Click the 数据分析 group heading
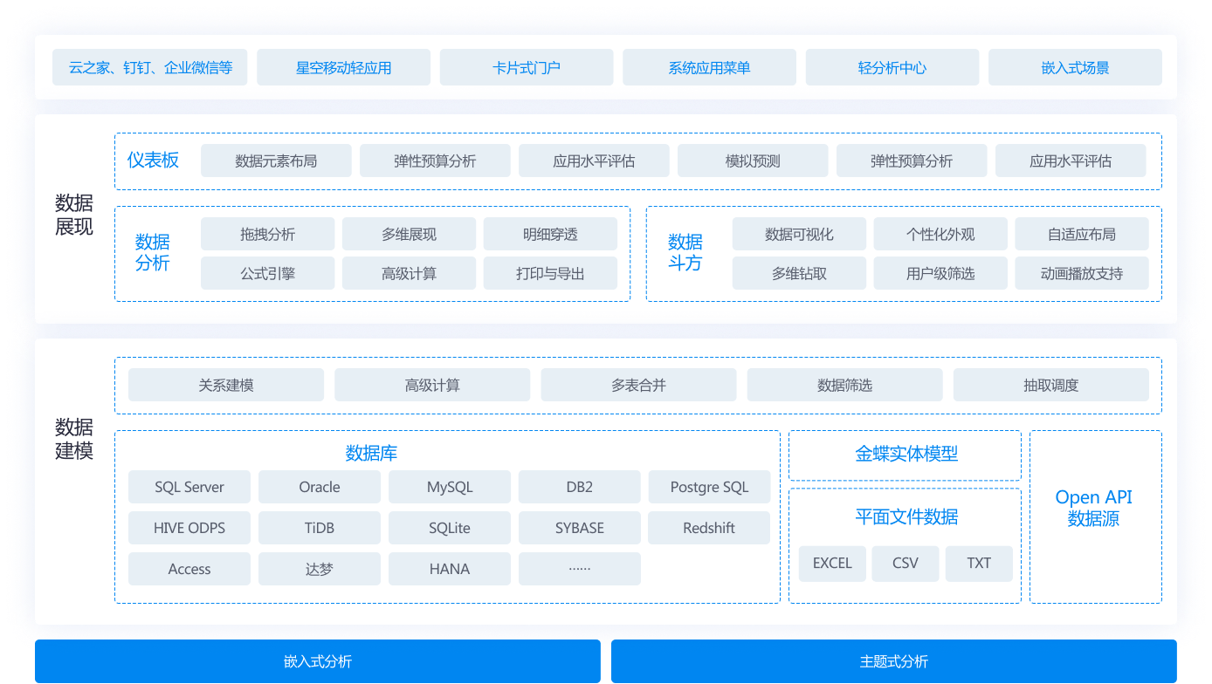The image size is (1212, 684). (x=153, y=252)
